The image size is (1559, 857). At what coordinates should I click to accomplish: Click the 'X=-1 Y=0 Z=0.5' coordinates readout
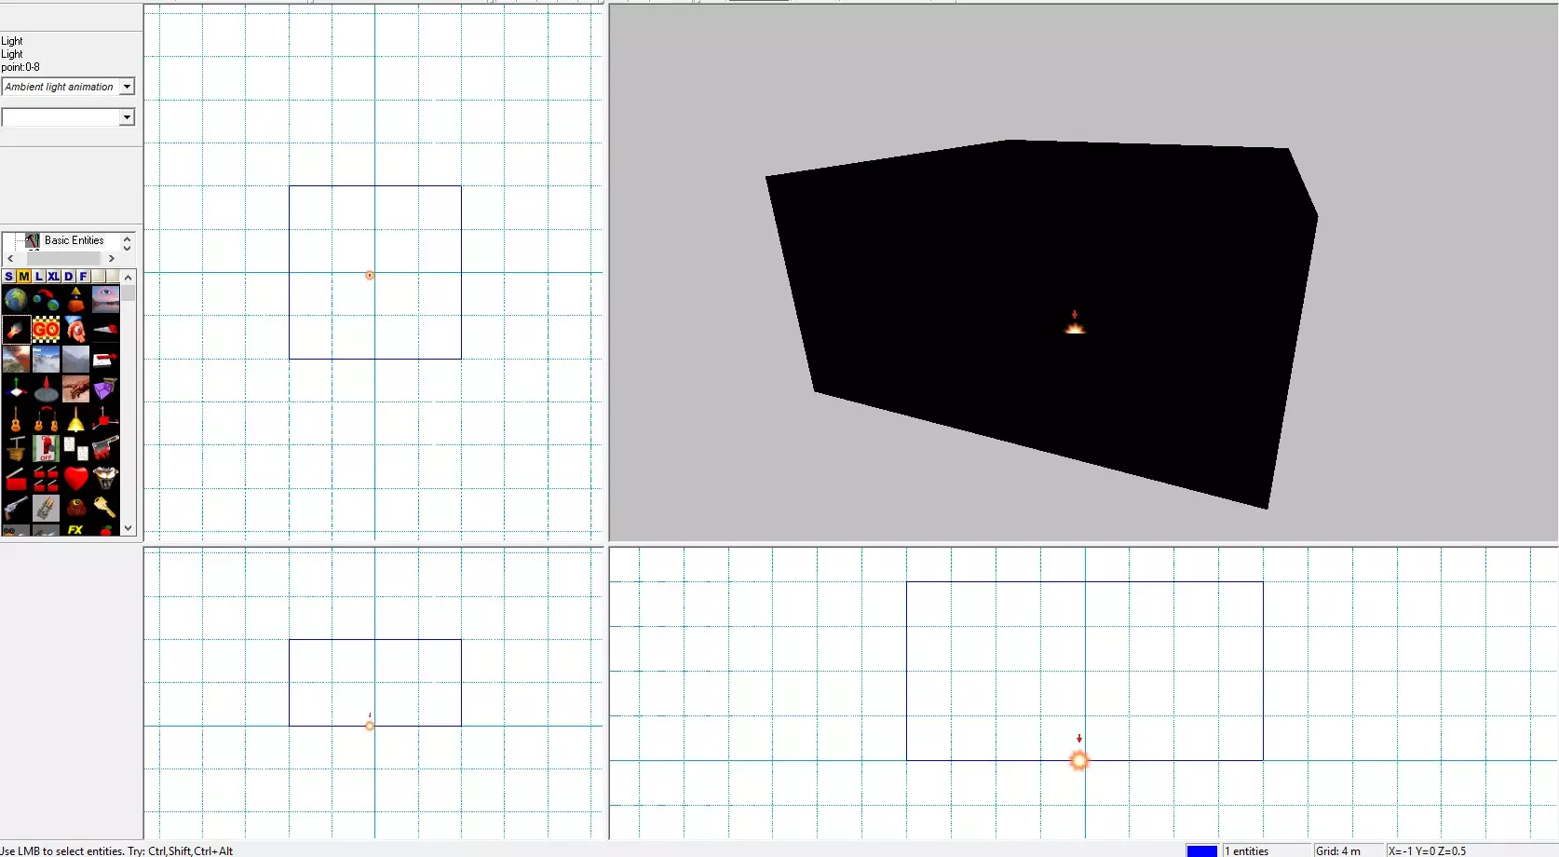(1427, 851)
